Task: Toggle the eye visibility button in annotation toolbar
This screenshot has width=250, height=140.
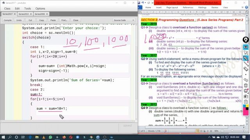Action: coord(246,47)
